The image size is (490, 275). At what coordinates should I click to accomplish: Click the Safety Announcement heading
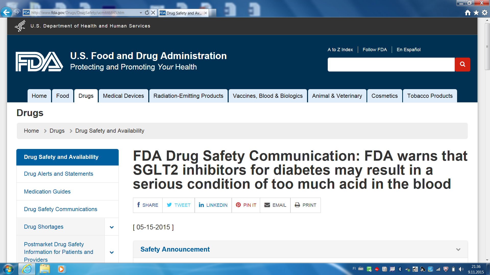[175, 249]
